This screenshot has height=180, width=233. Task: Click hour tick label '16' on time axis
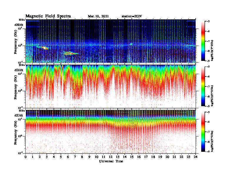tap(139, 157)
